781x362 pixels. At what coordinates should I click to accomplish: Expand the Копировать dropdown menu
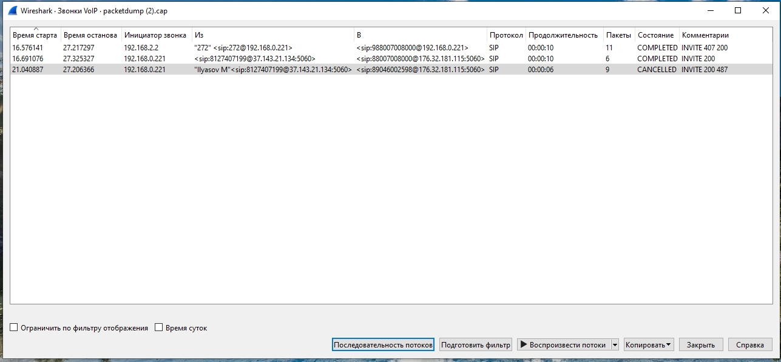coord(649,344)
